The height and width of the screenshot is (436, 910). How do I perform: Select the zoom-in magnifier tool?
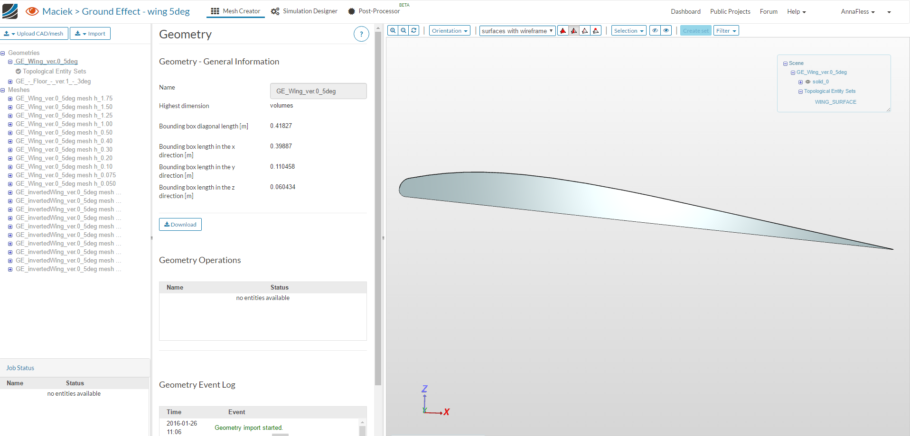point(393,30)
